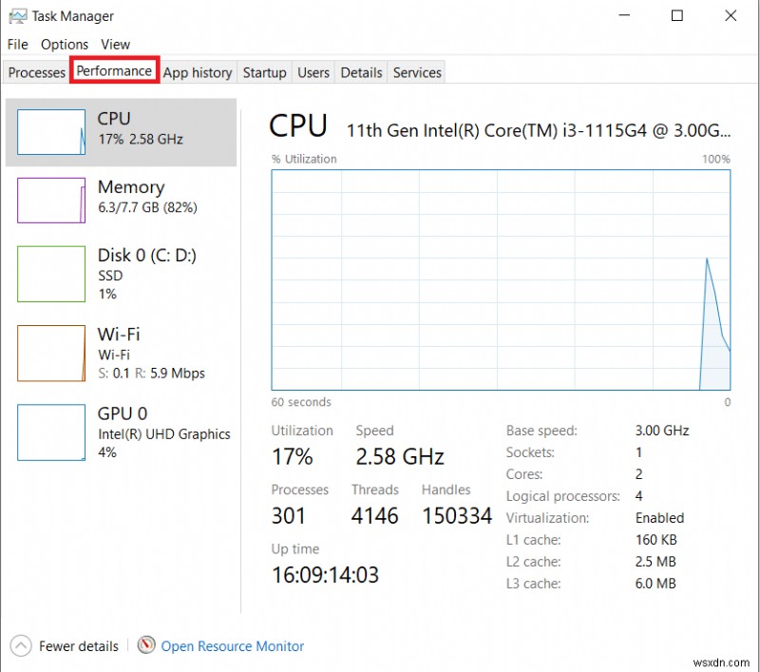Switch to the App history tab
The image size is (760, 672).
coord(198,71)
